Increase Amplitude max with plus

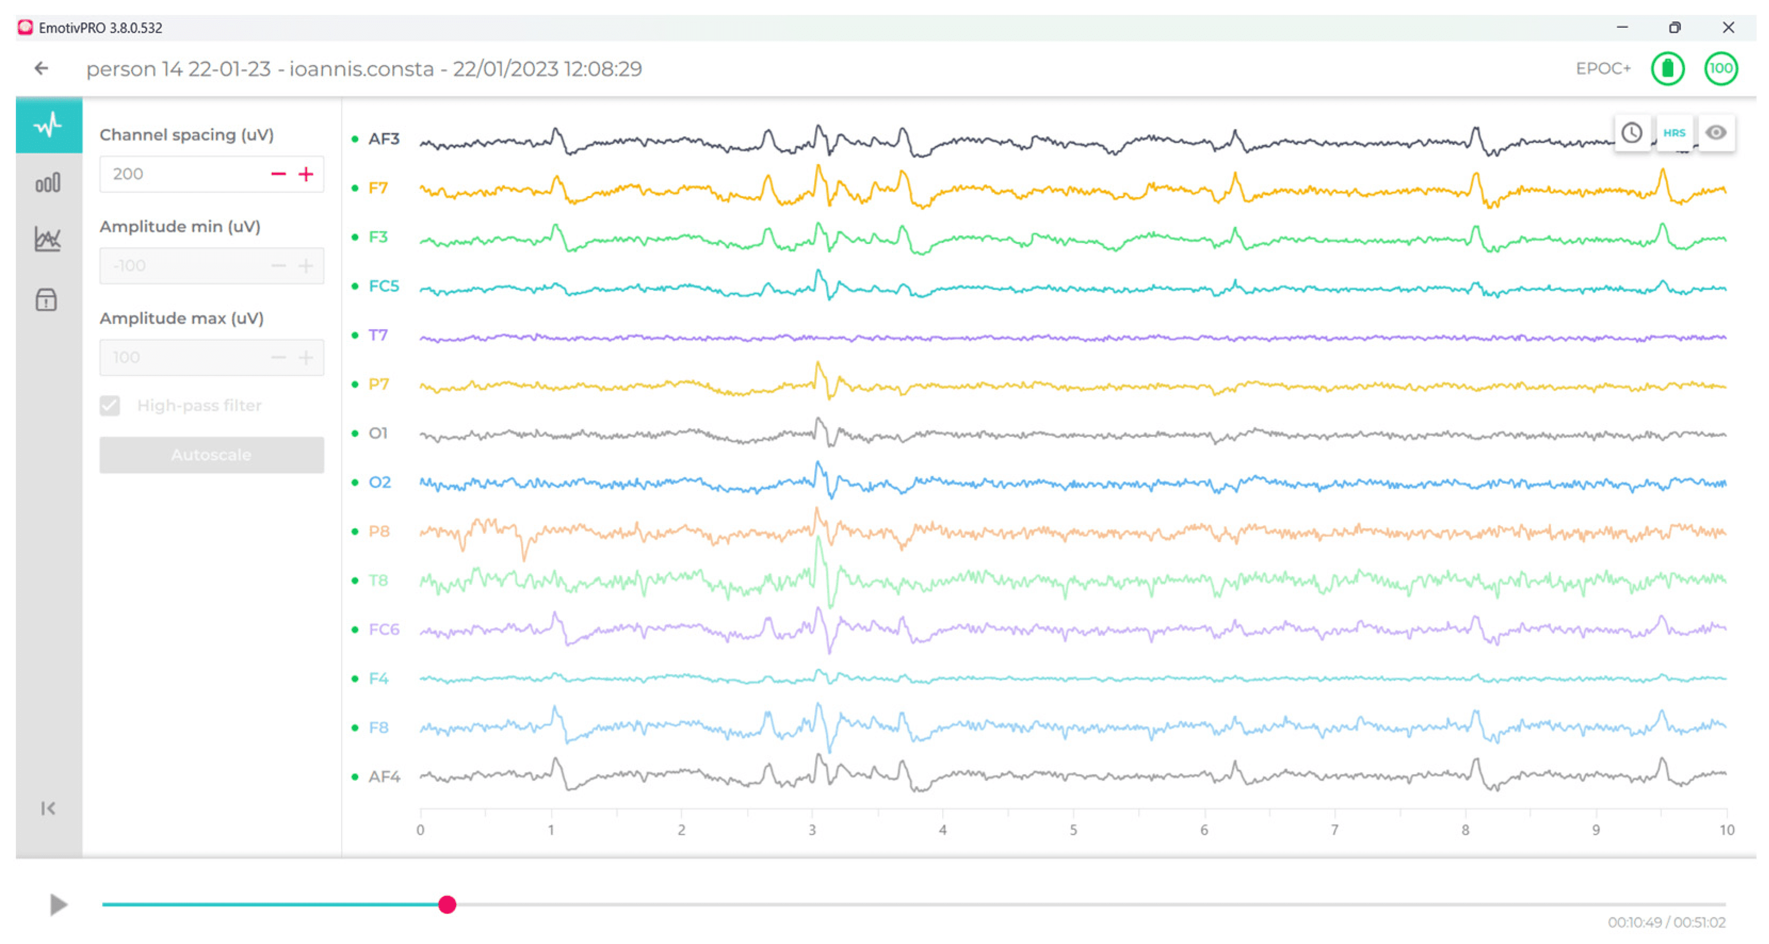click(306, 357)
